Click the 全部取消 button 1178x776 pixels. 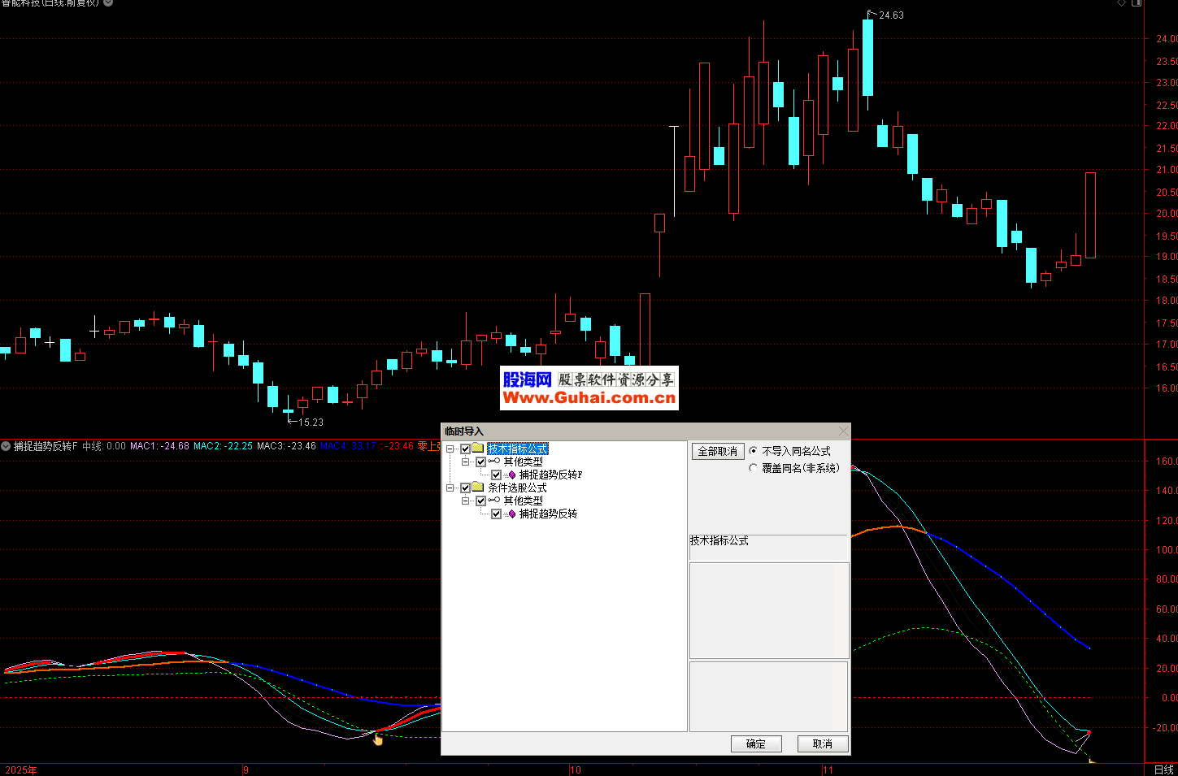[x=718, y=451]
